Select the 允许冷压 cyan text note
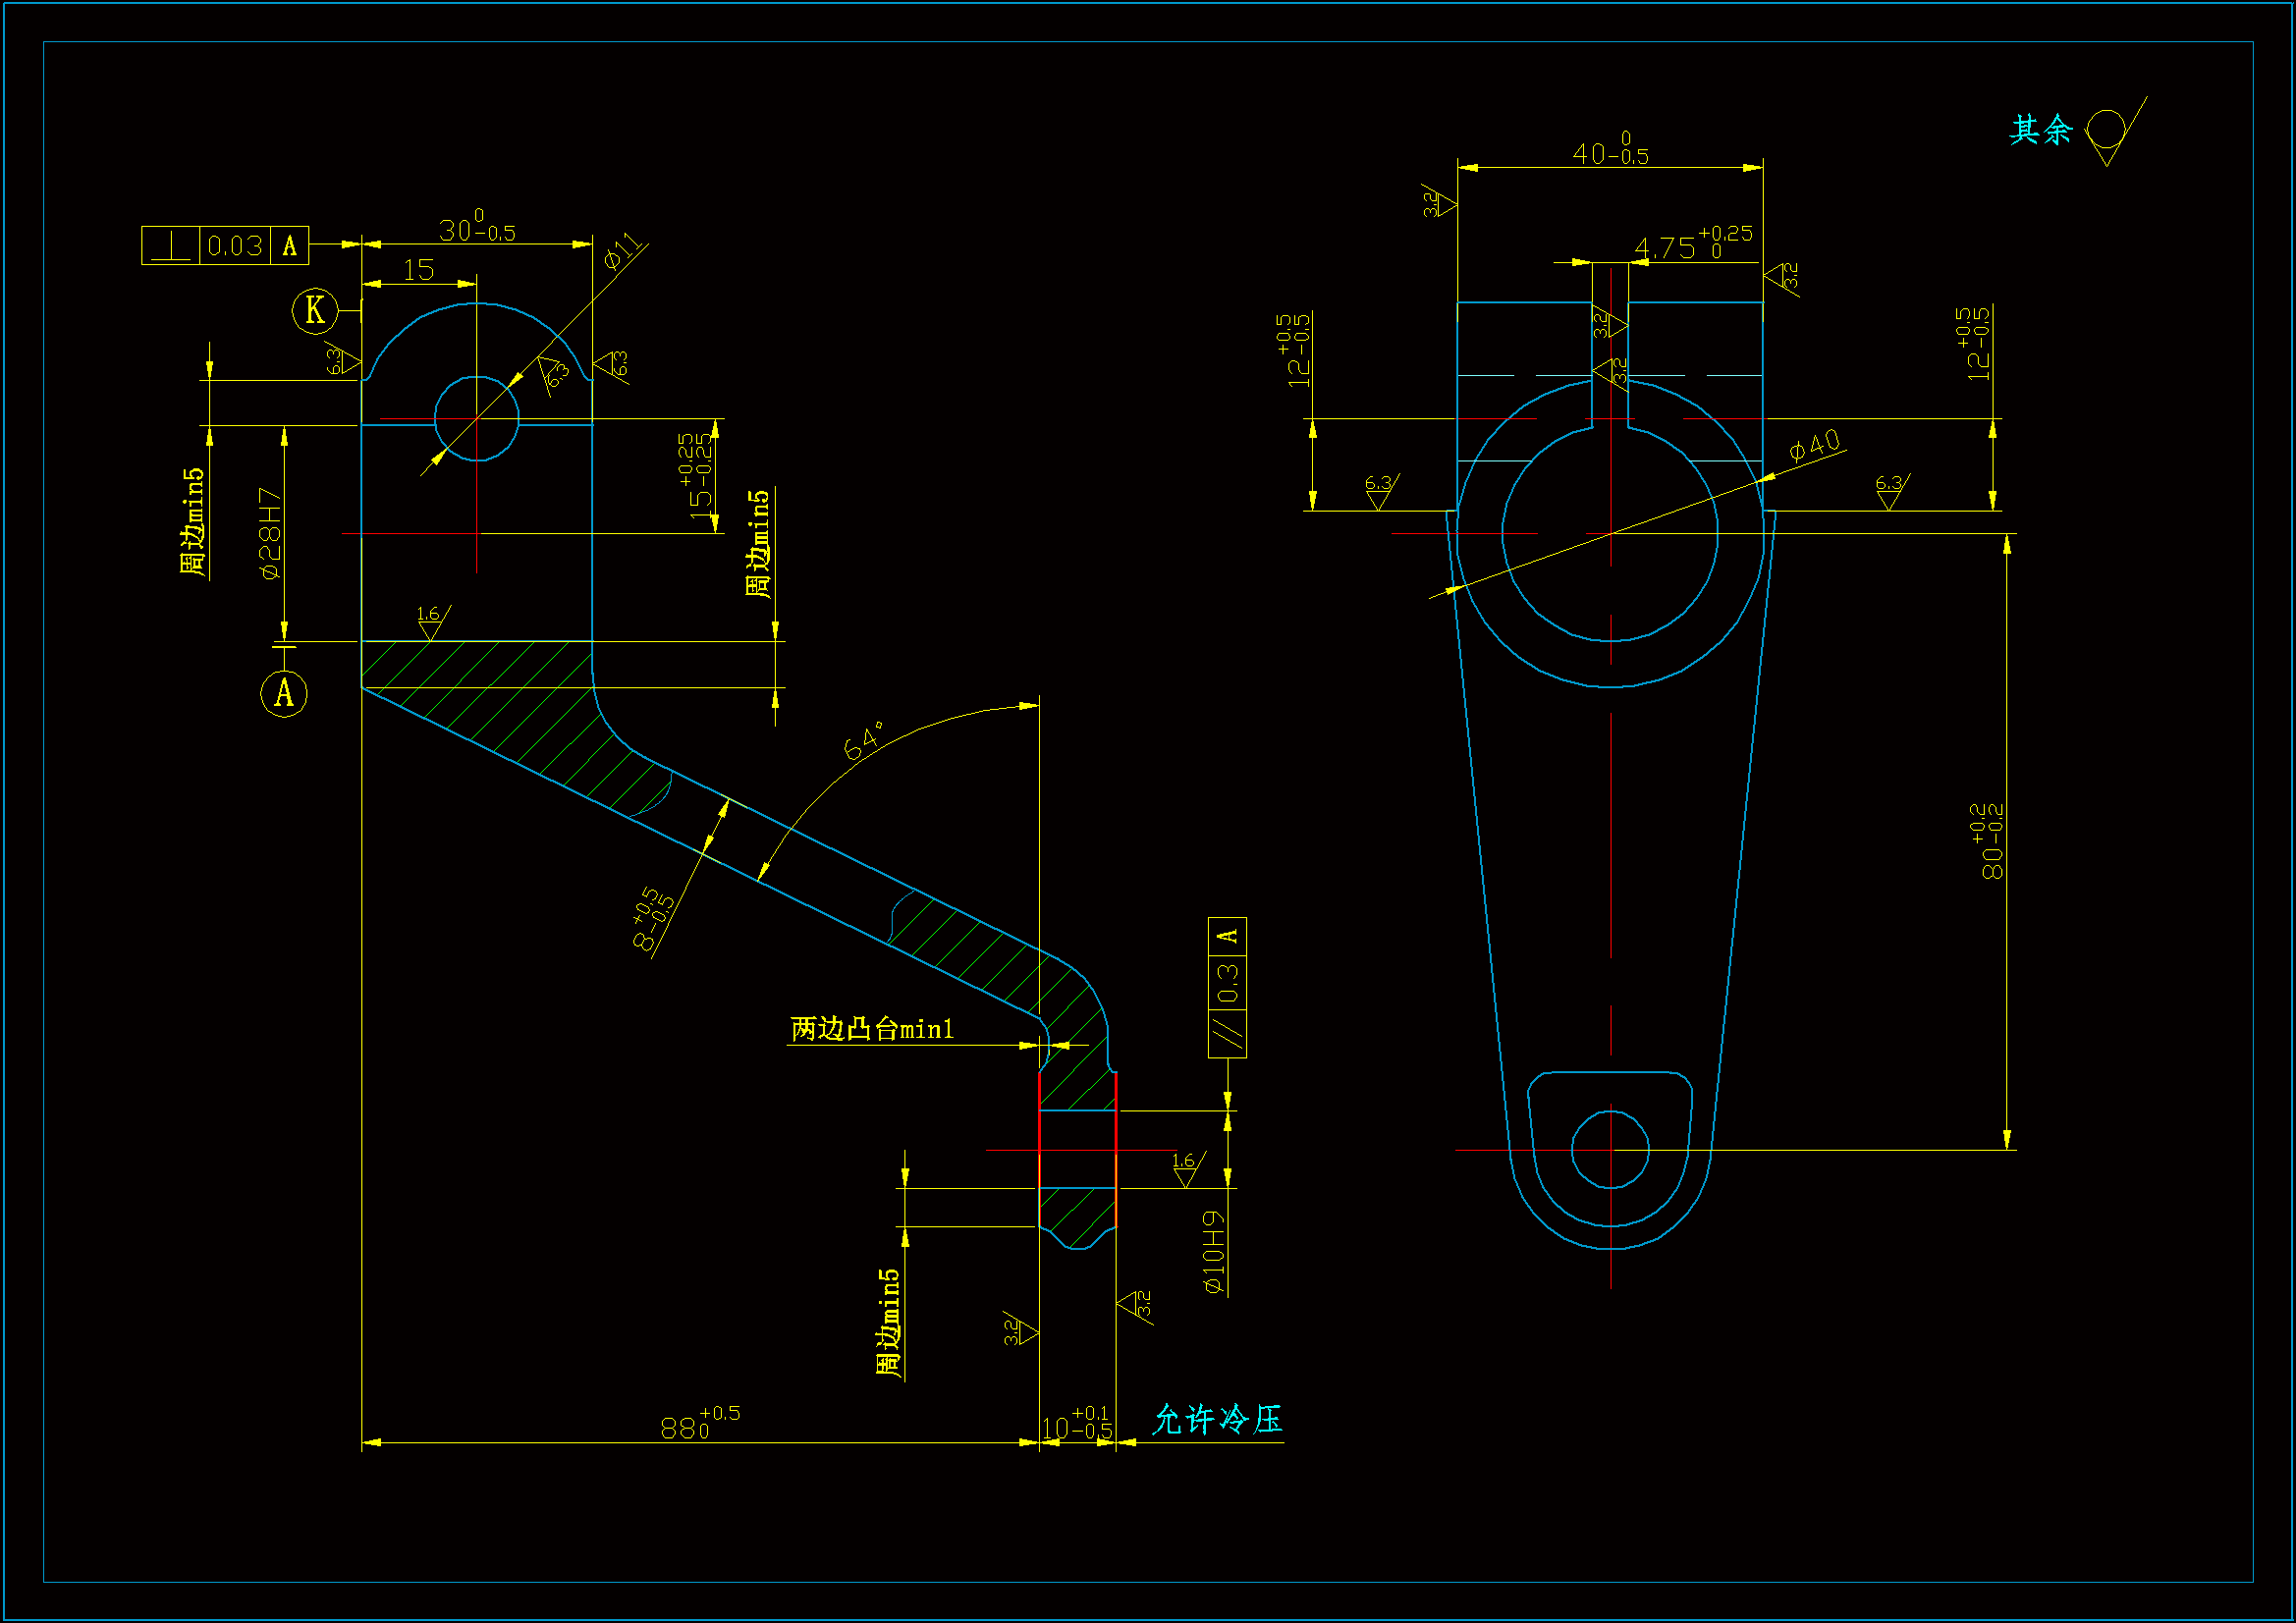 click(1217, 1419)
